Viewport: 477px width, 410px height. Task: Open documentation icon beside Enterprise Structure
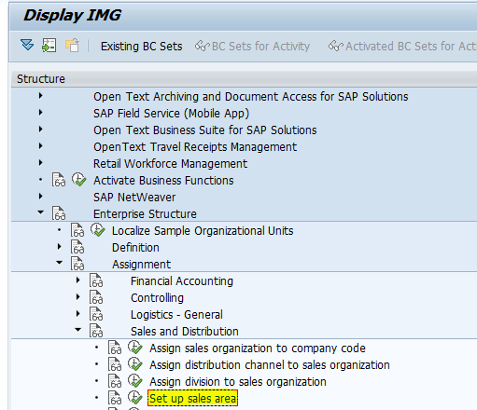click(59, 213)
